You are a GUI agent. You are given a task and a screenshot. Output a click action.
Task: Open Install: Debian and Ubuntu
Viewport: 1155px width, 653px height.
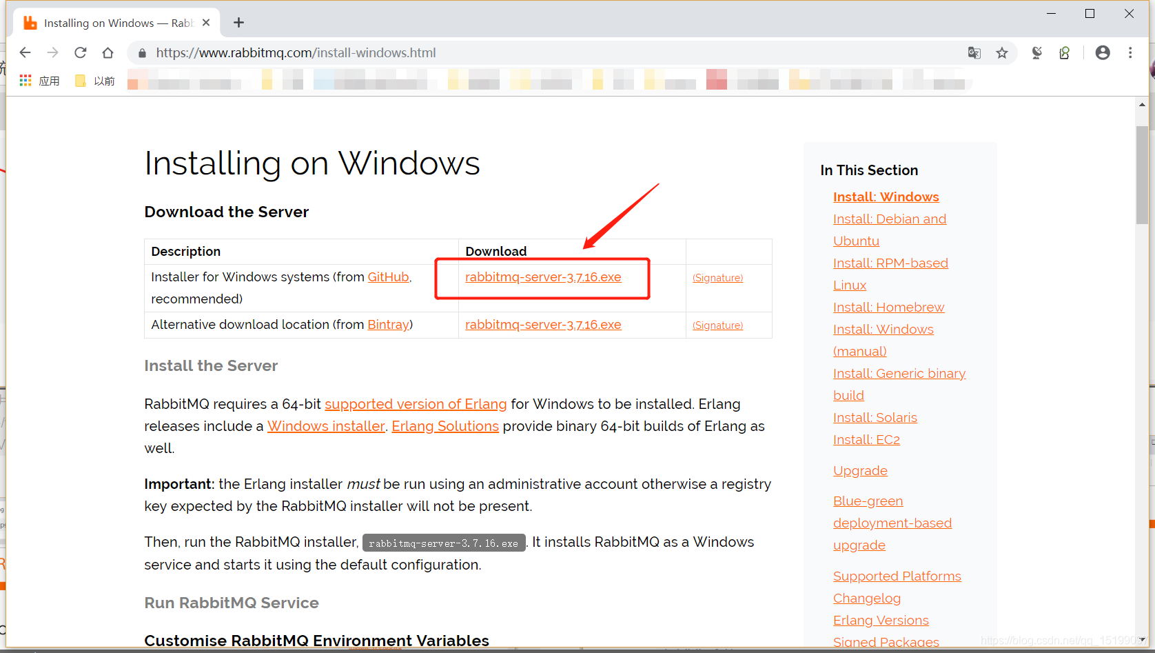coord(889,230)
